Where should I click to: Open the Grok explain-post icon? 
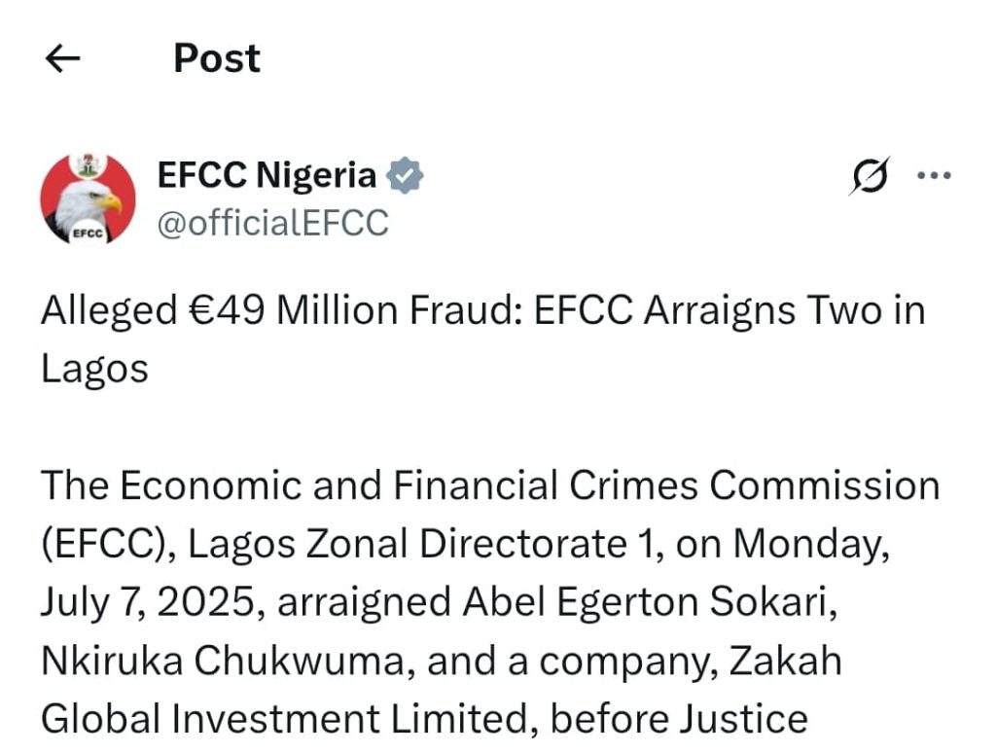(x=869, y=175)
